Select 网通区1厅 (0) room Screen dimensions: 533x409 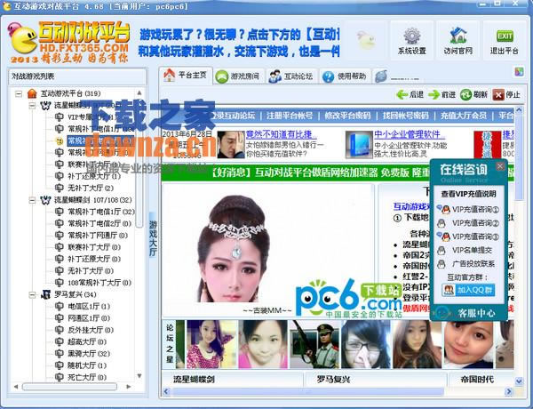(89, 318)
